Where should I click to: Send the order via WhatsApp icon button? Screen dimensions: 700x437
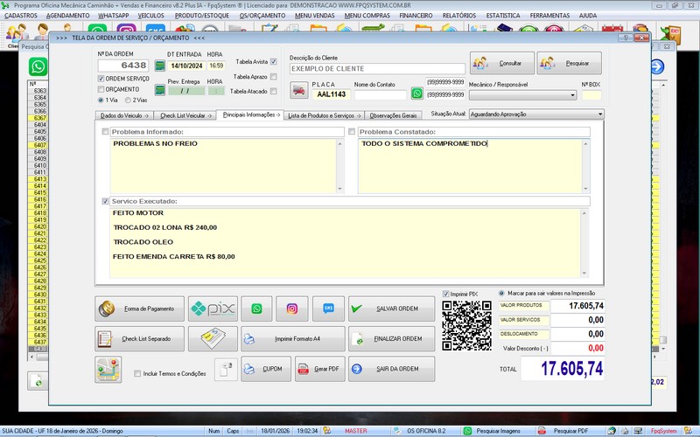(256, 309)
